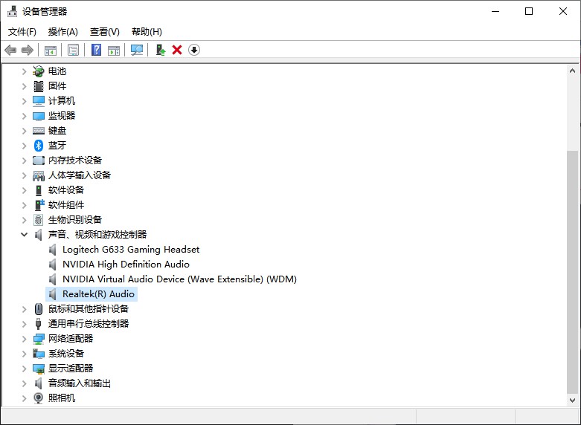Select the 固件 label
581x425 pixels.
(x=57, y=86)
